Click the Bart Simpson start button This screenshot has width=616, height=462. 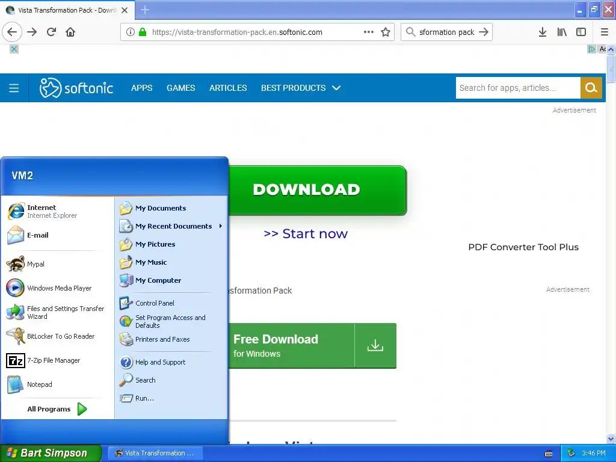click(51, 453)
